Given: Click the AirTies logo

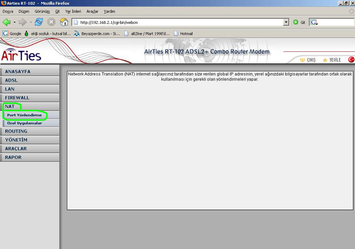Looking at the screenshot, I should coord(21,55).
